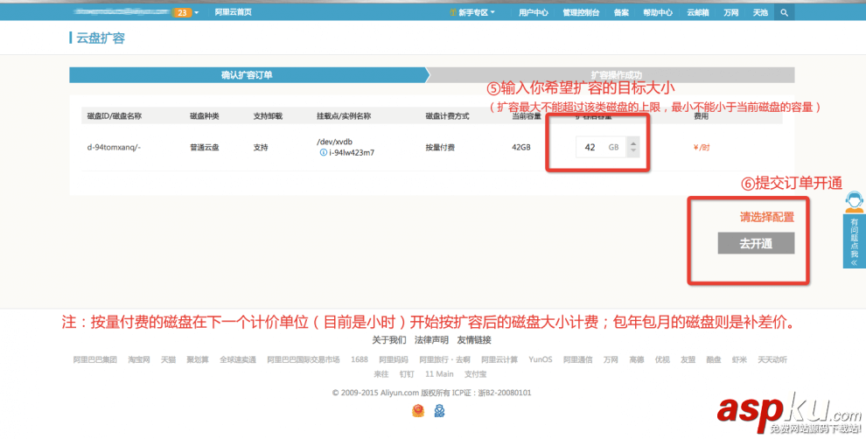This screenshot has height=439, width=866.
Task: Expand the 新手专区 dropdown menu
Action: [472, 12]
